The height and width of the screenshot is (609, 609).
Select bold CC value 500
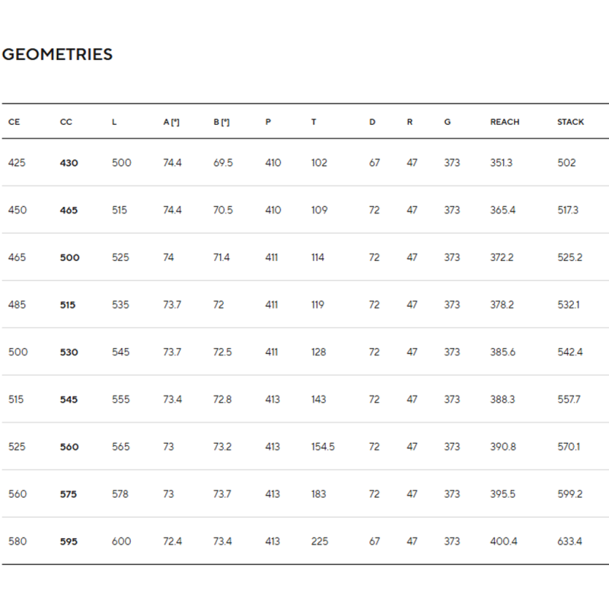(x=69, y=257)
